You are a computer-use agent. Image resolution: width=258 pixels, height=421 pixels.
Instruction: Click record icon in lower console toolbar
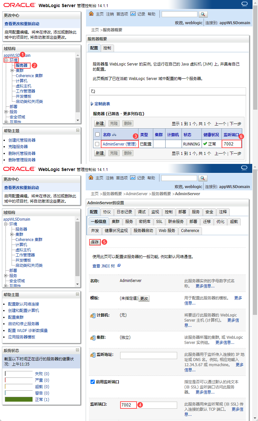[x=133, y=178]
